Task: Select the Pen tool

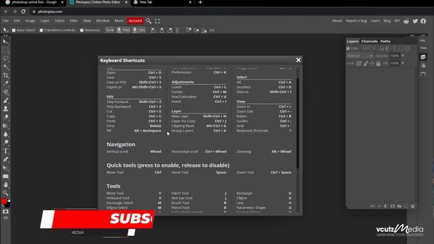Action: point(5,159)
